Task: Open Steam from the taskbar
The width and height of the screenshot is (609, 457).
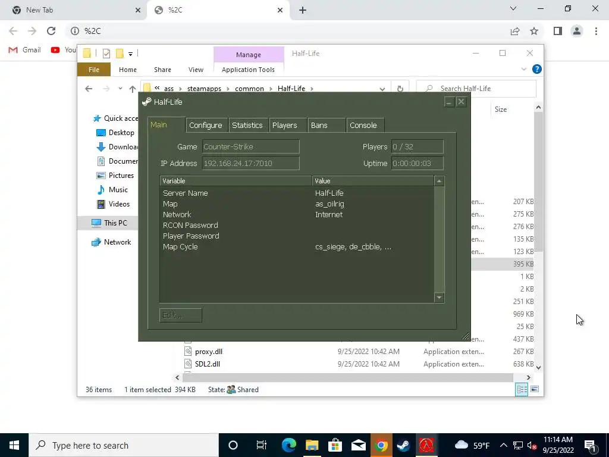Action: [x=403, y=445]
